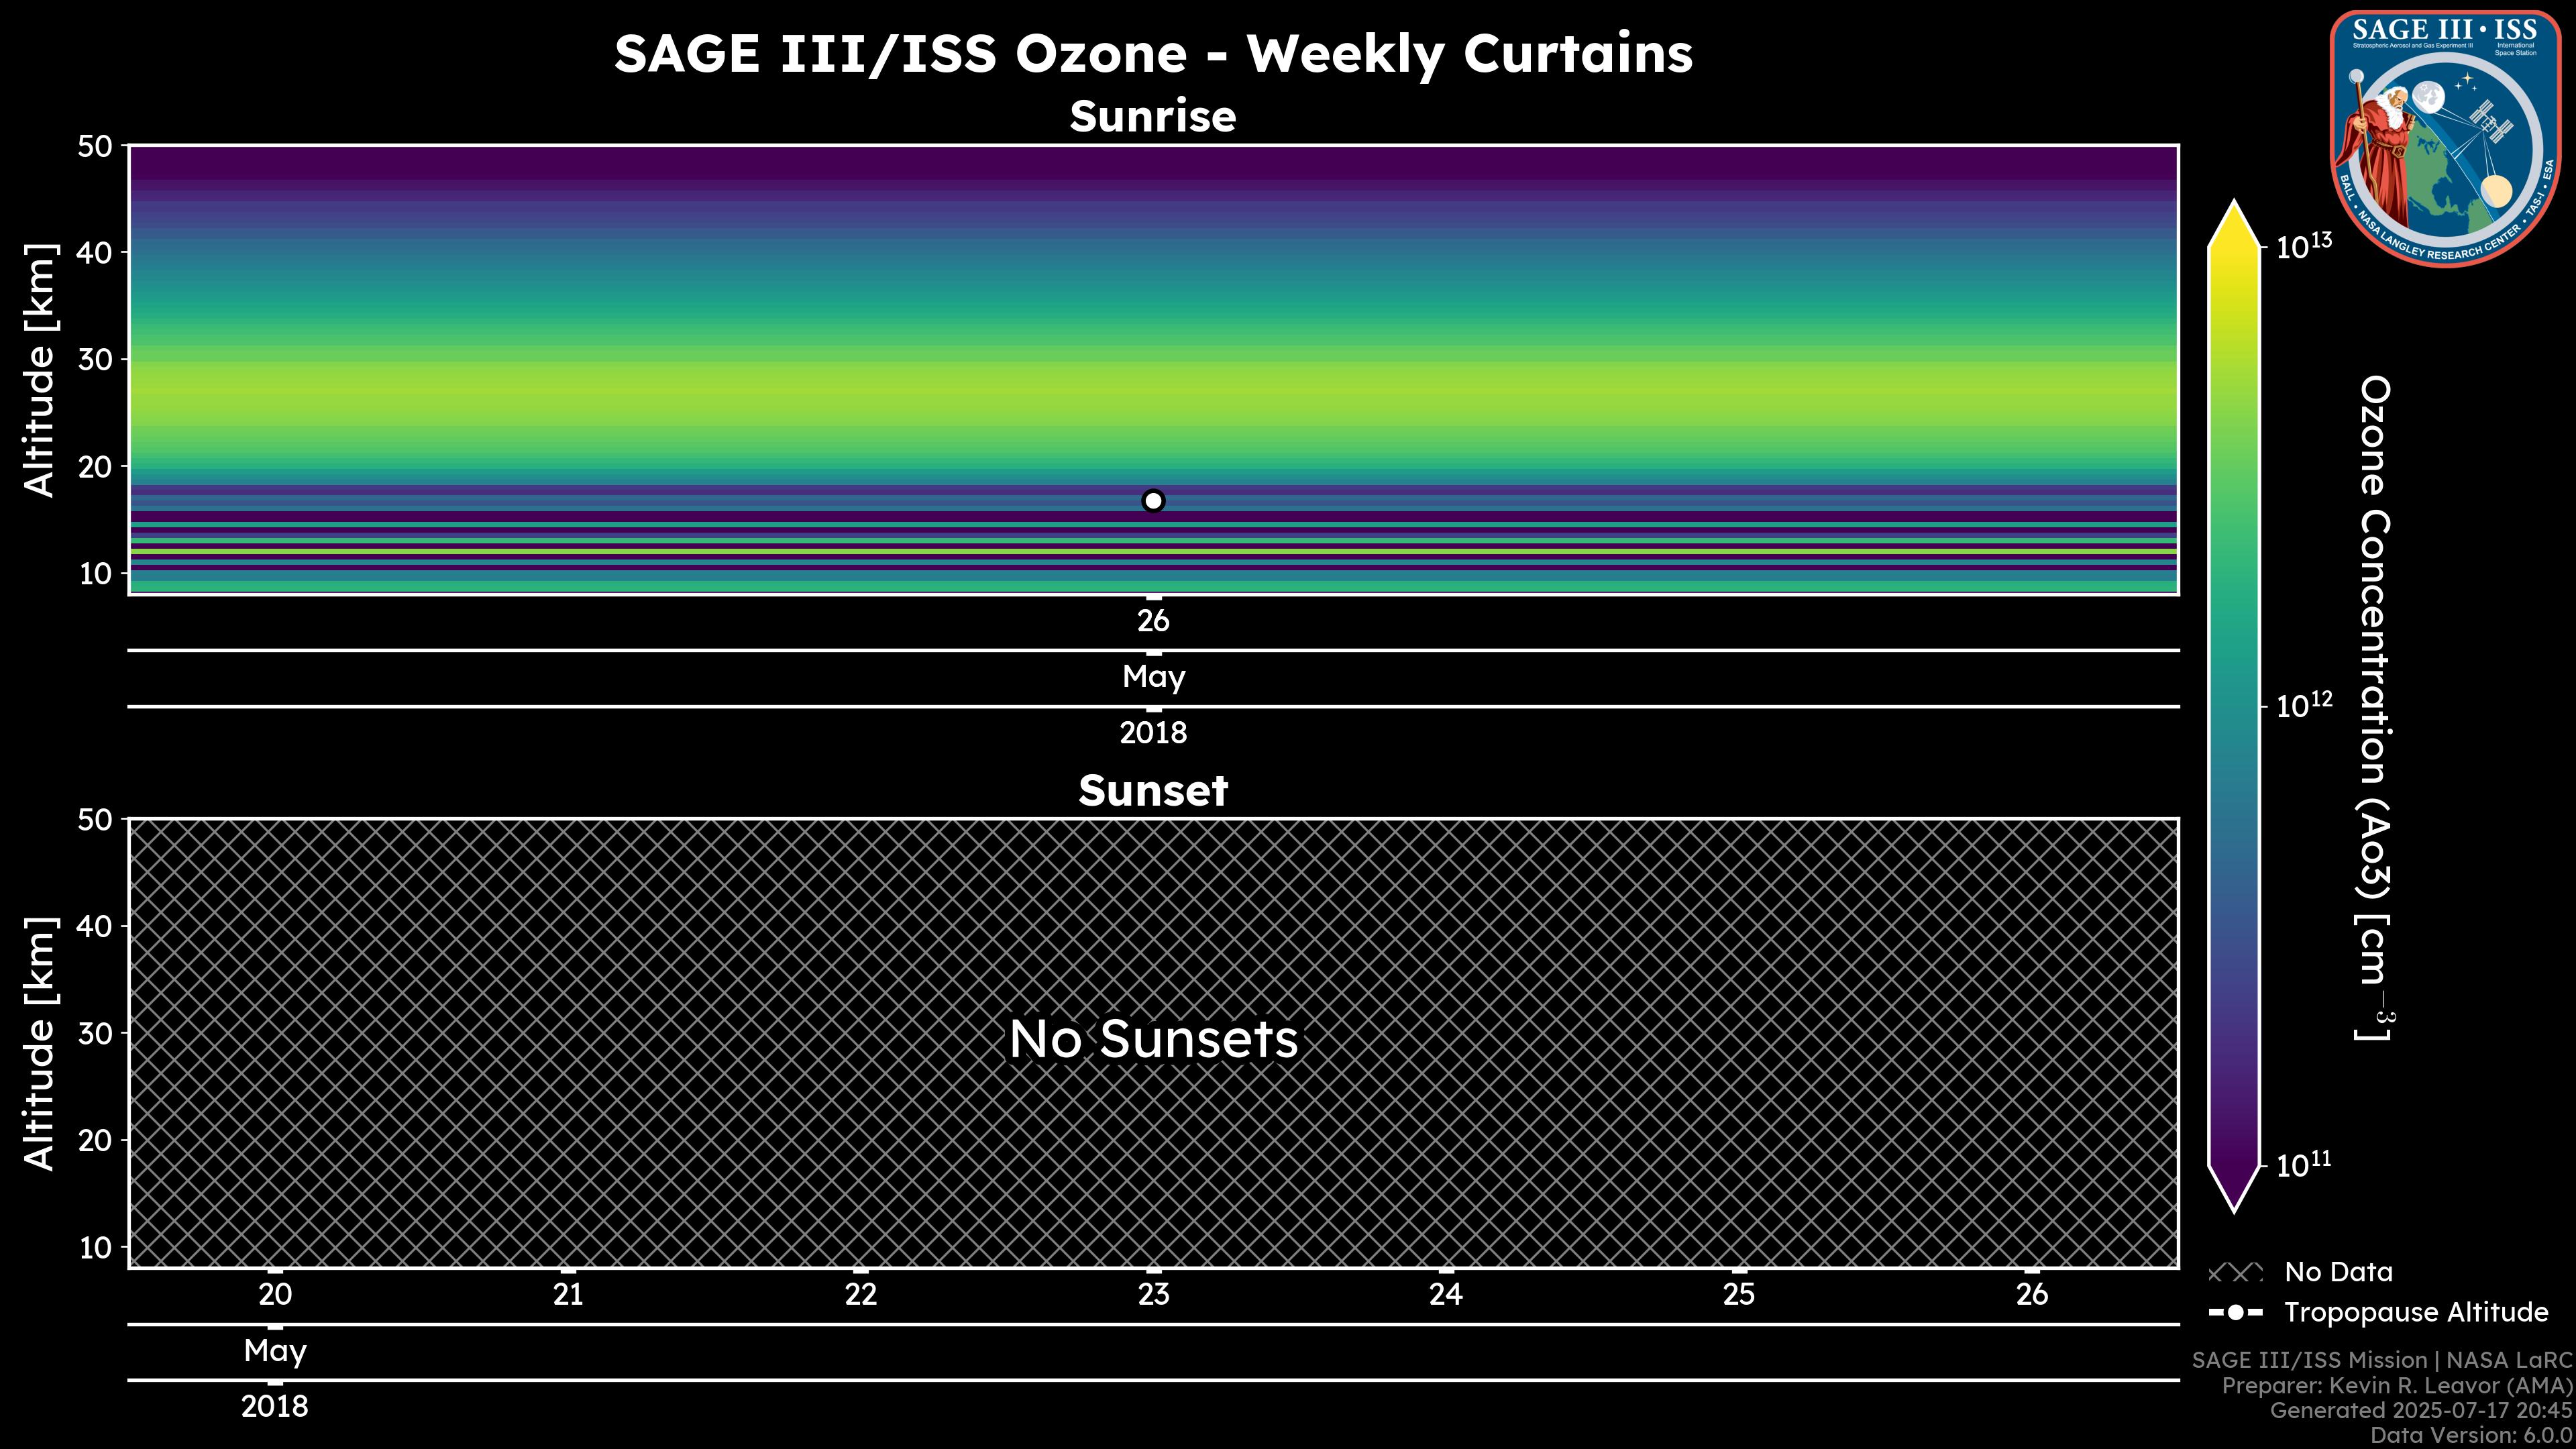Click the 'No Sunsets' text in the Sunset panel

pos(1153,1039)
